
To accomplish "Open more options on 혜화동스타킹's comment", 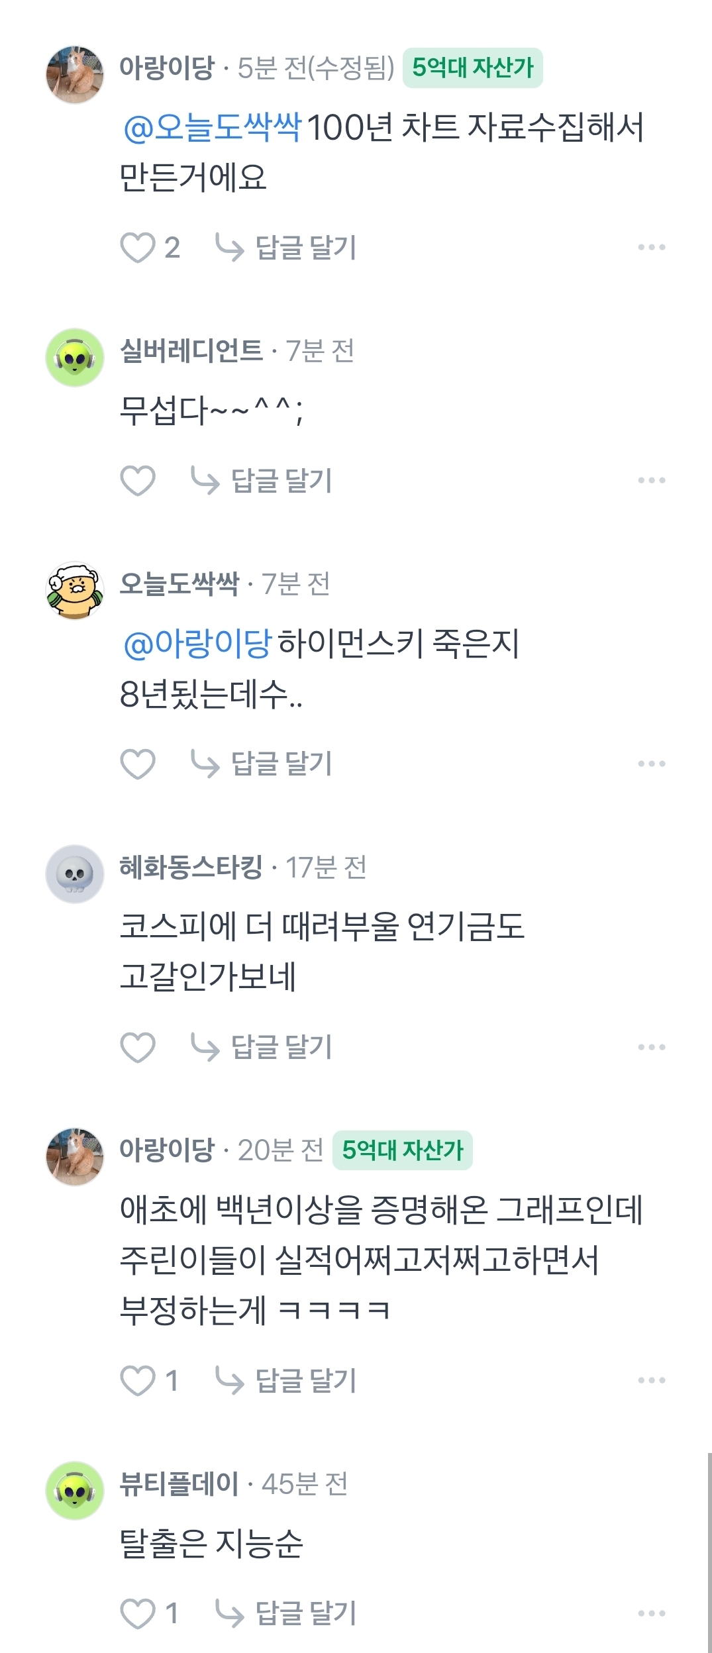I will coord(651,1047).
